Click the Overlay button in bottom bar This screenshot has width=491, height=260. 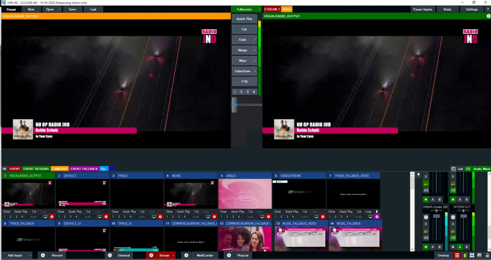tap(444, 256)
